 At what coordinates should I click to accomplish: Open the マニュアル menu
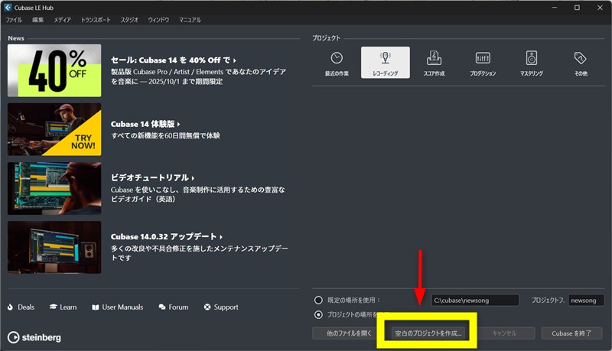coord(190,20)
